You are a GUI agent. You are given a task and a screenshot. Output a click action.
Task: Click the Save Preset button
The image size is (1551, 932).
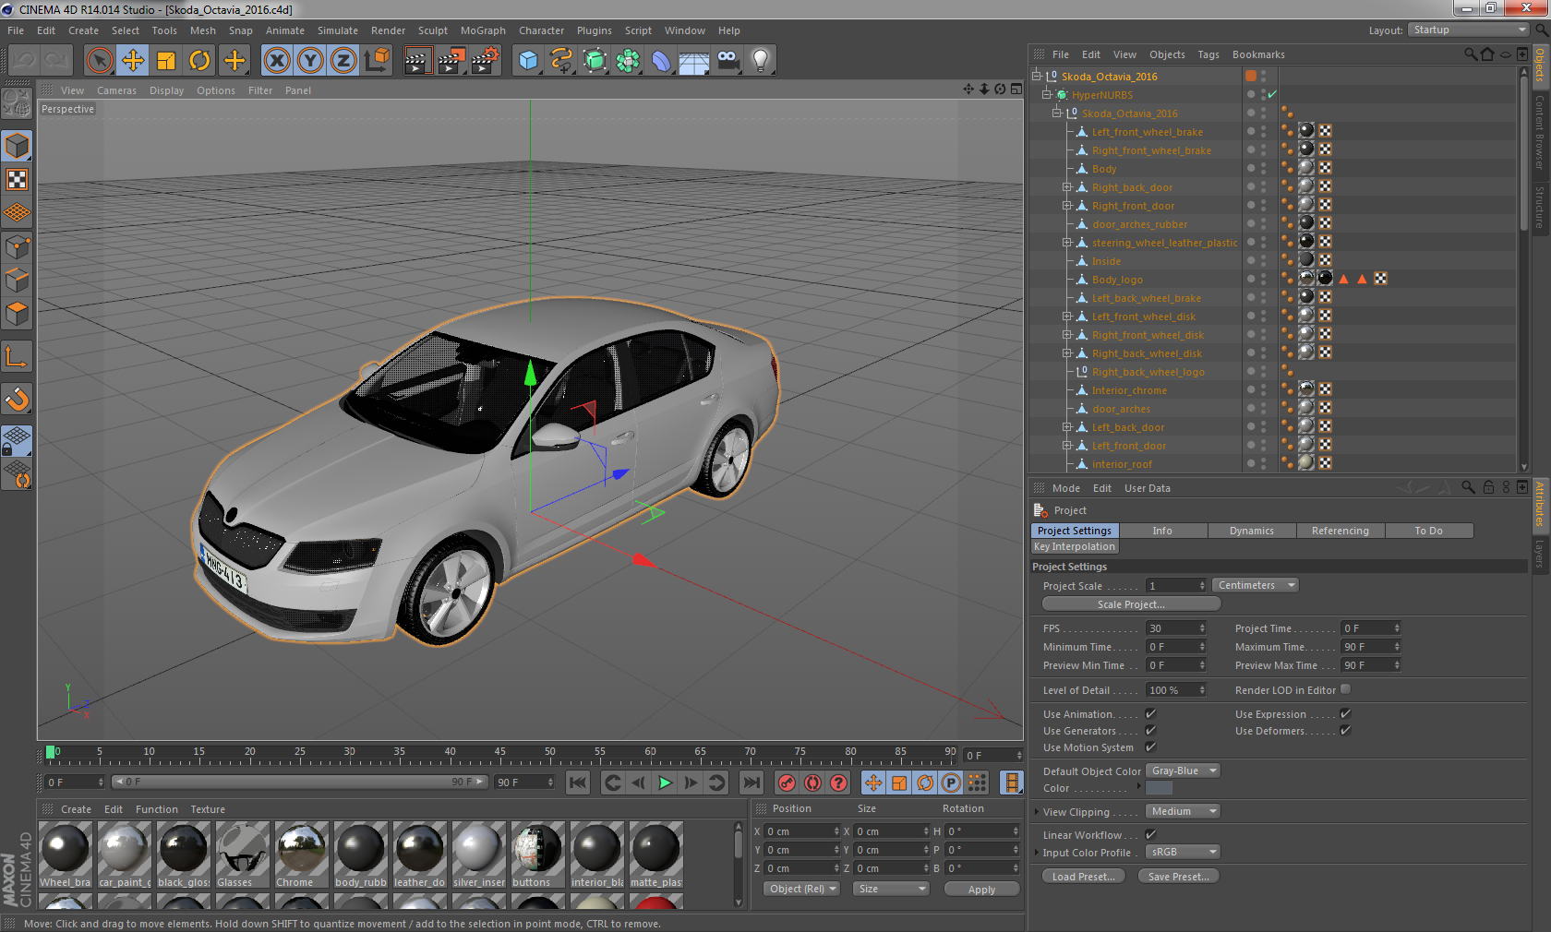coord(1179,877)
